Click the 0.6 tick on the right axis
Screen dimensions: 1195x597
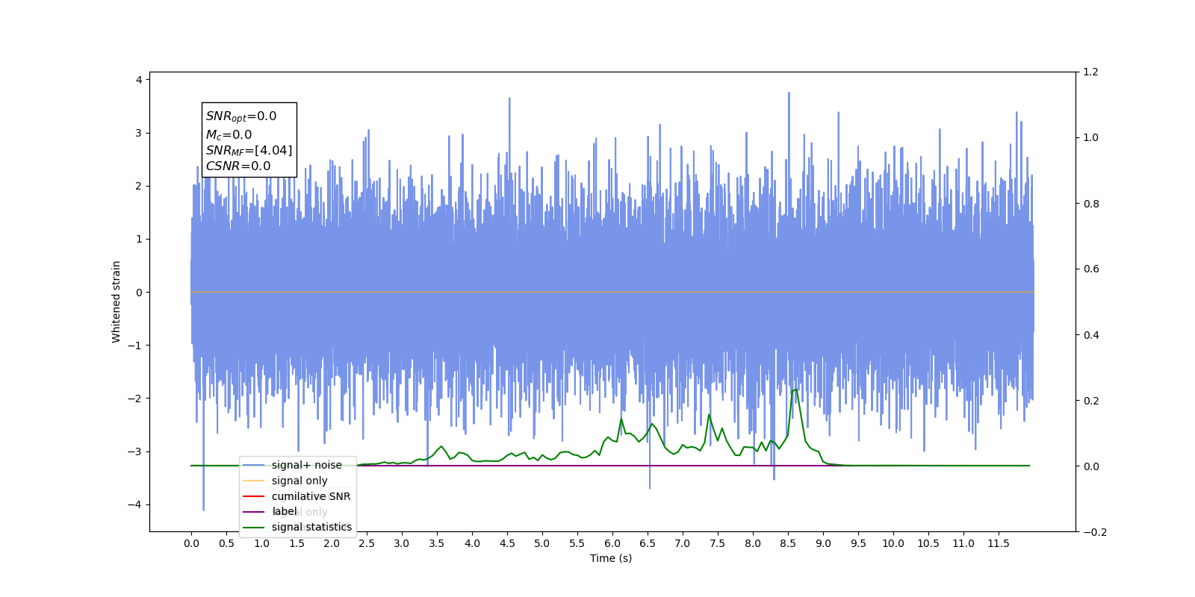[x=1091, y=269]
